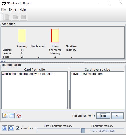126x135 pixels.
Task: Click the edit card pencil icon
Action: 5,116
